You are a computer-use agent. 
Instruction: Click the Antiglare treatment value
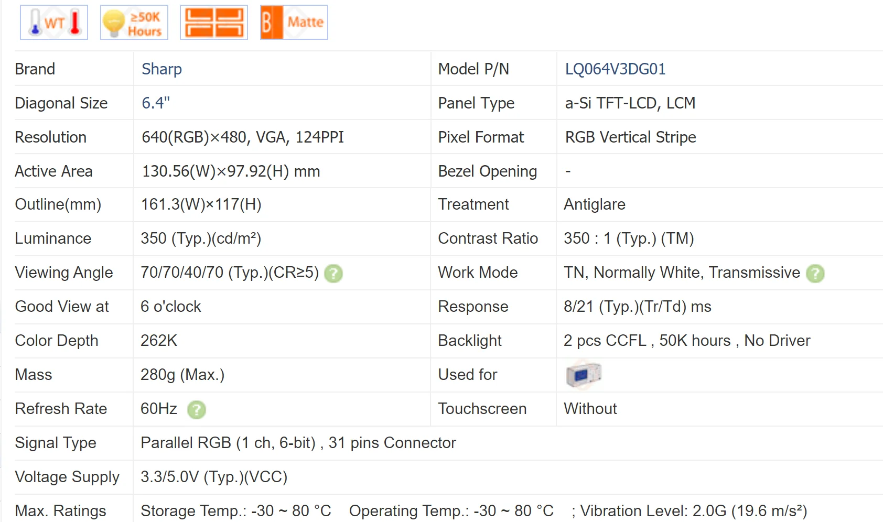pos(595,204)
